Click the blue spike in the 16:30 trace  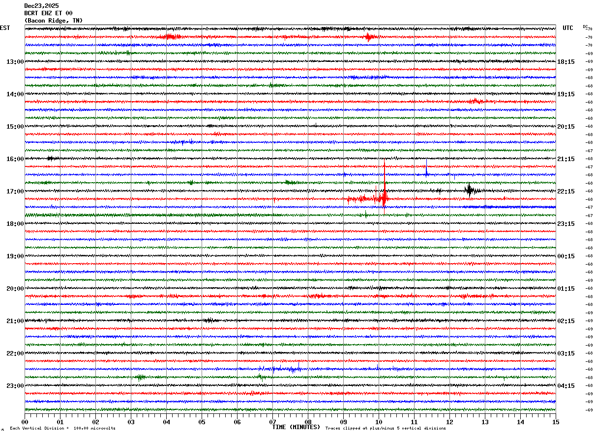(x=426, y=168)
